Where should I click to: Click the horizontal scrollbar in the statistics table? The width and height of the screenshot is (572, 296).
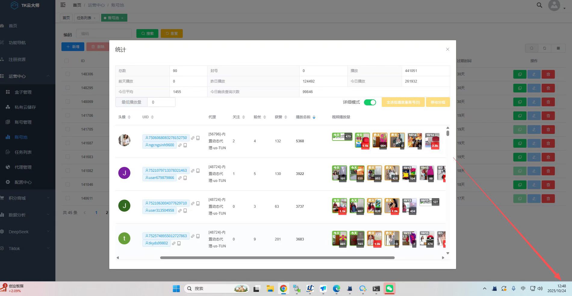coord(277,258)
